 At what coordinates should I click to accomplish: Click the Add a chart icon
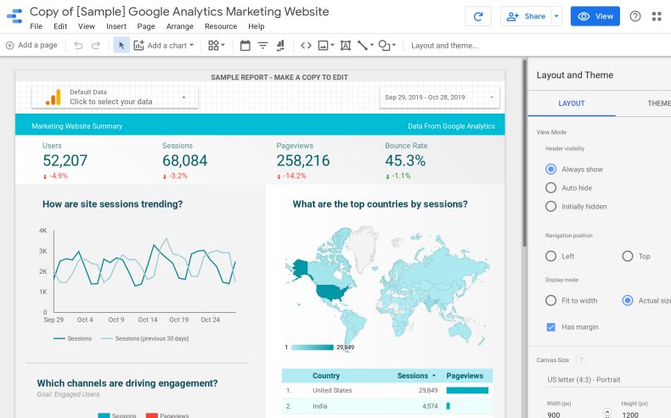[138, 45]
